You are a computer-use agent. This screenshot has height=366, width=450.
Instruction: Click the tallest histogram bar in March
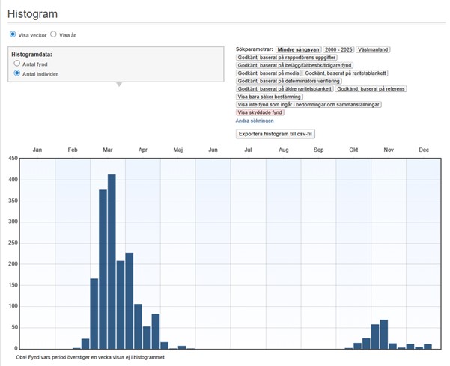[x=112, y=261]
